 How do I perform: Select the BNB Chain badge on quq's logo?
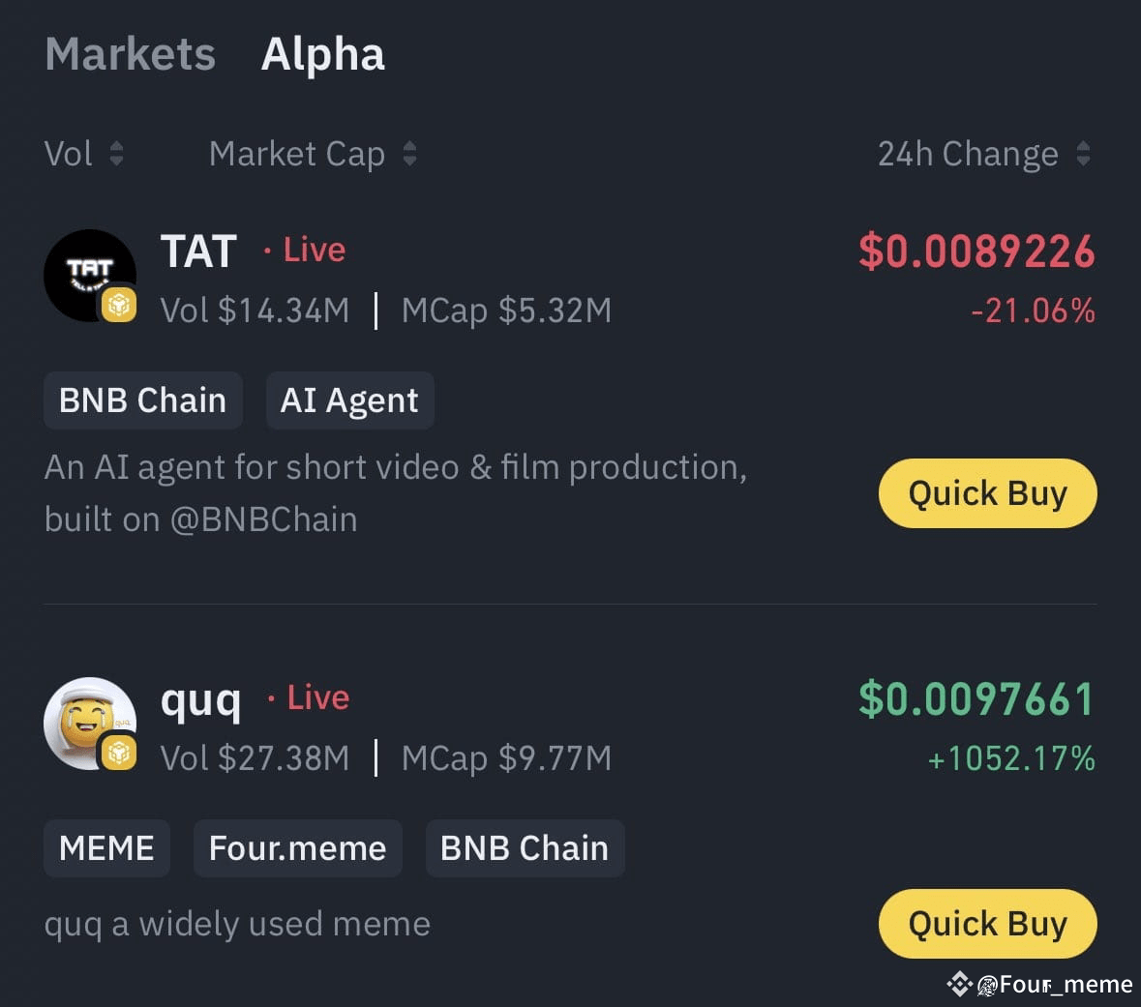coord(119,754)
